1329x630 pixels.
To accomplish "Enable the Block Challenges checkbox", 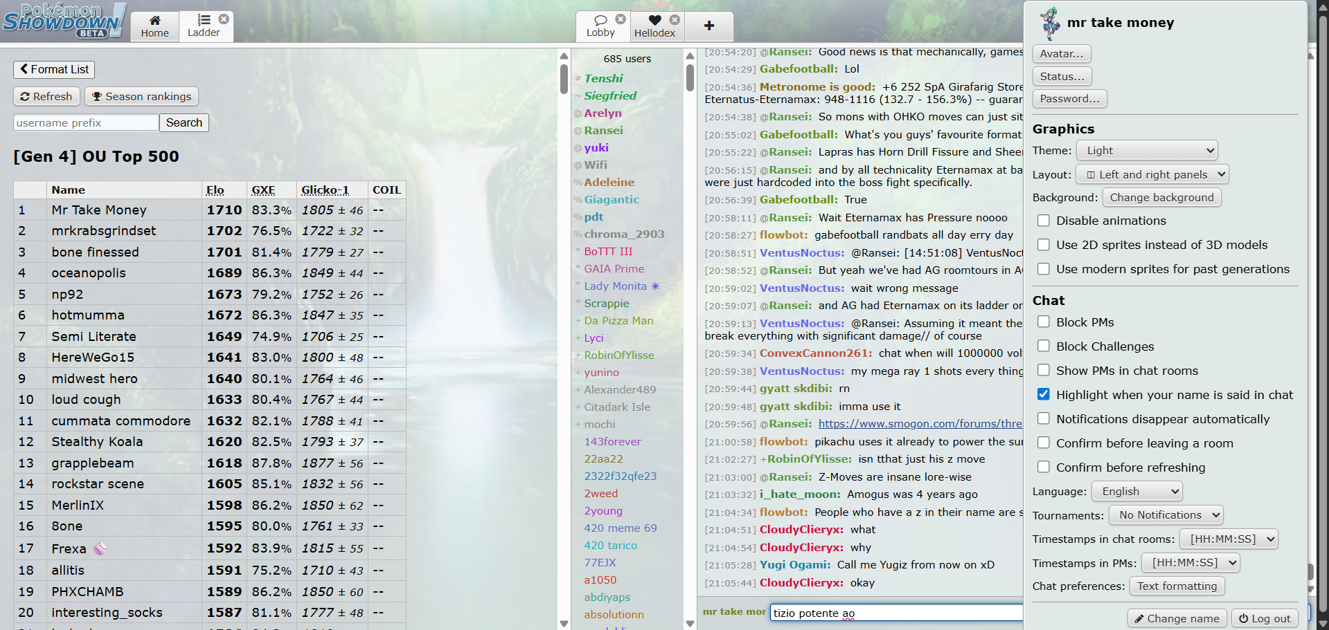I will click(1043, 346).
